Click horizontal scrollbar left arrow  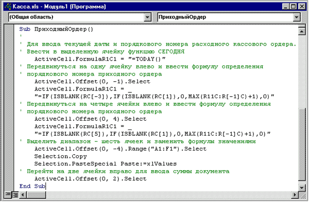tap(23, 195)
